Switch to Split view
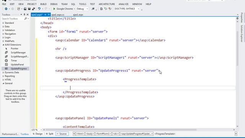This screenshot has width=245, height=138. coord(49,134)
